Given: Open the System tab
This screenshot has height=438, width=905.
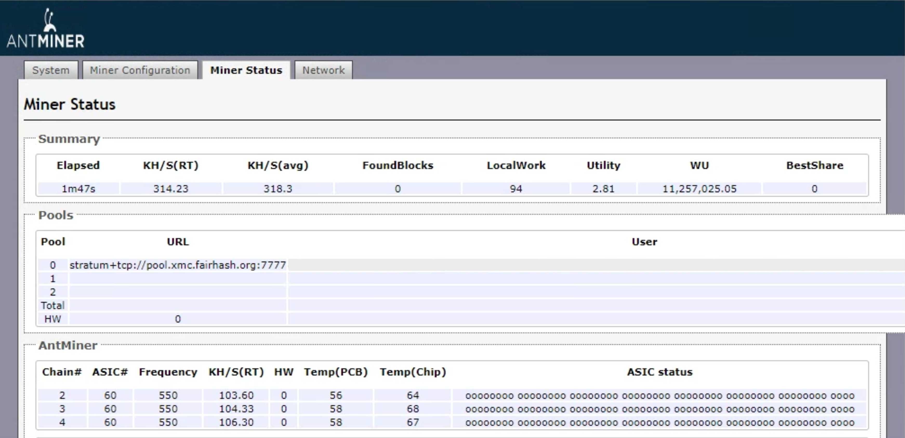Looking at the screenshot, I should click(51, 70).
